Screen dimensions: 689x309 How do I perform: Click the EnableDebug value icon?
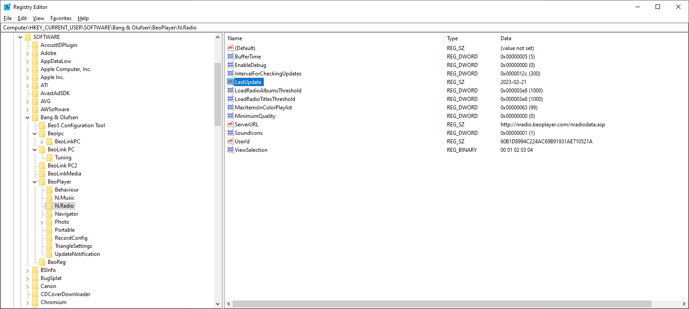point(230,65)
